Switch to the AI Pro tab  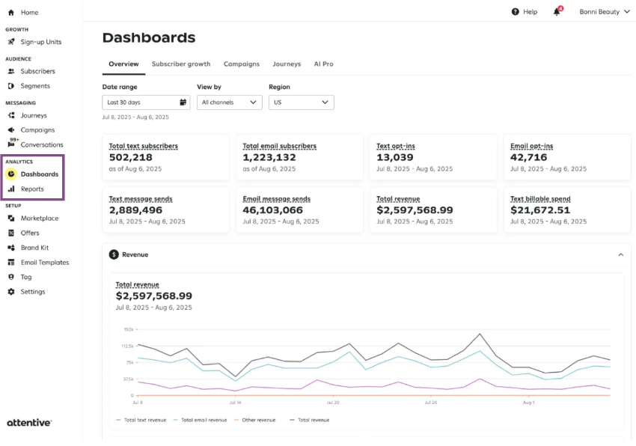(x=323, y=64)
